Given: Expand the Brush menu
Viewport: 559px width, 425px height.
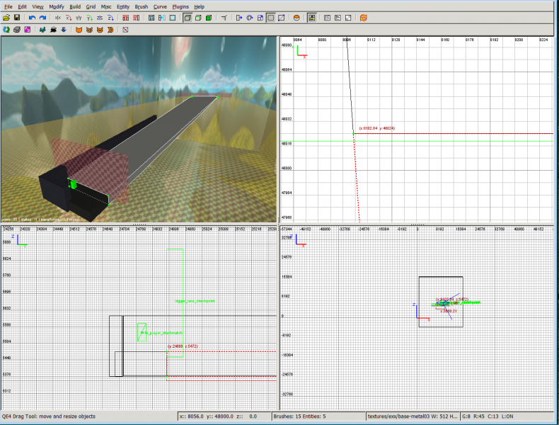Looking at the screenshot, I should point(141,6).
